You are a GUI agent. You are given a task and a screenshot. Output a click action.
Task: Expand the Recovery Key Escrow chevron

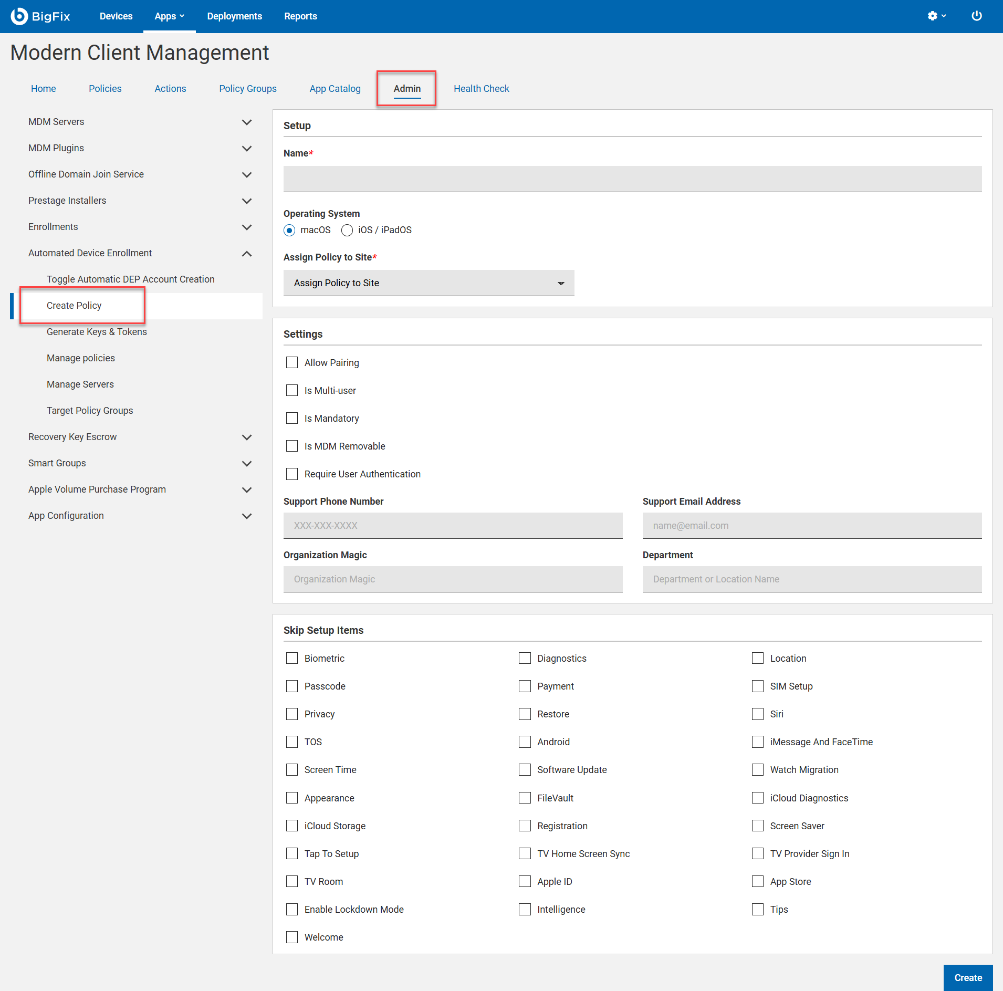(x=246, y=437)
